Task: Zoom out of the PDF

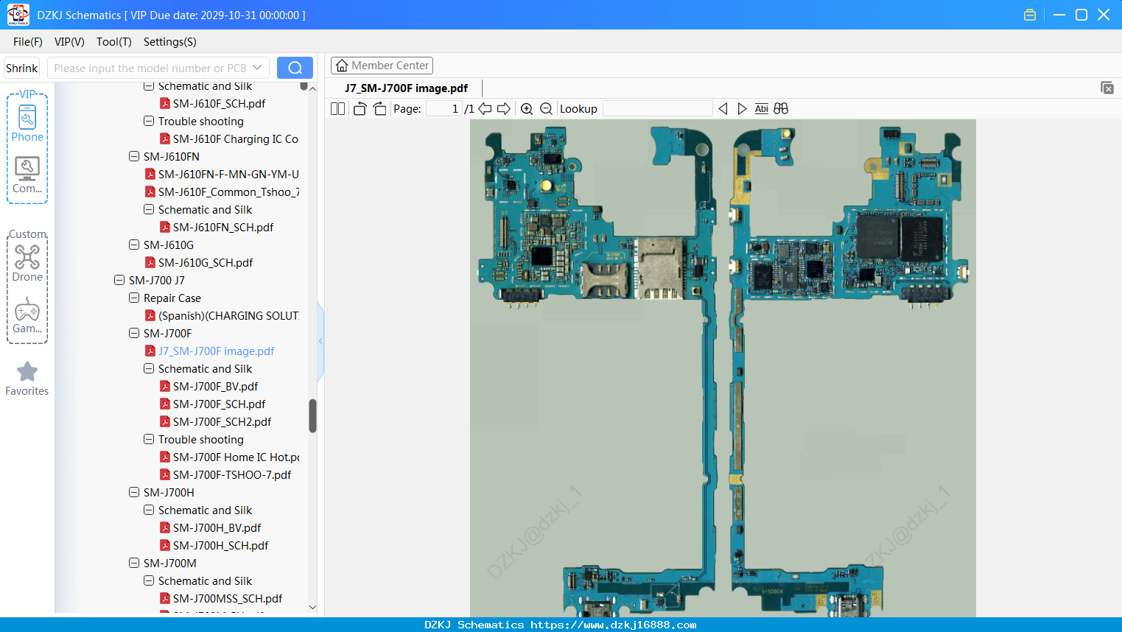Action: tap(546, 109)
